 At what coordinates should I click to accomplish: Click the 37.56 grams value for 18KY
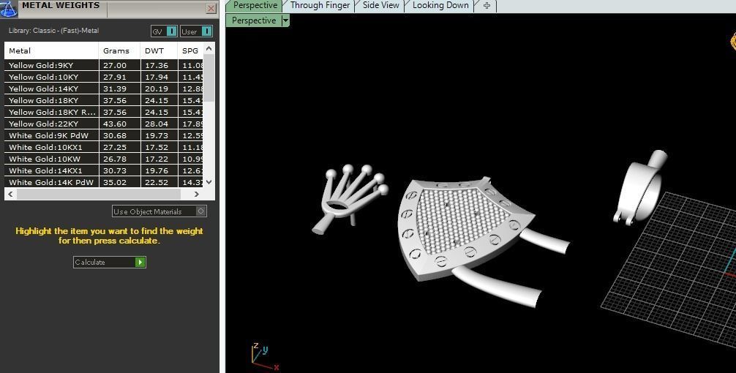pos(115,100)
